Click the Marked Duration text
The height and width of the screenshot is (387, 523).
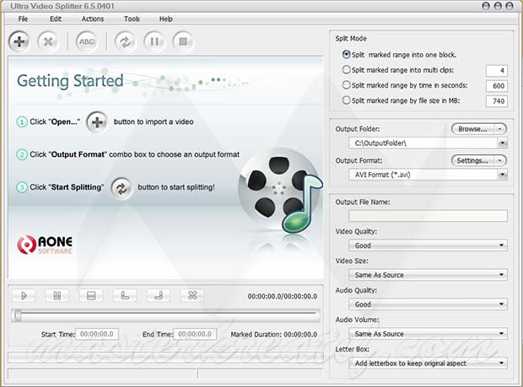(x=274, y=335)
